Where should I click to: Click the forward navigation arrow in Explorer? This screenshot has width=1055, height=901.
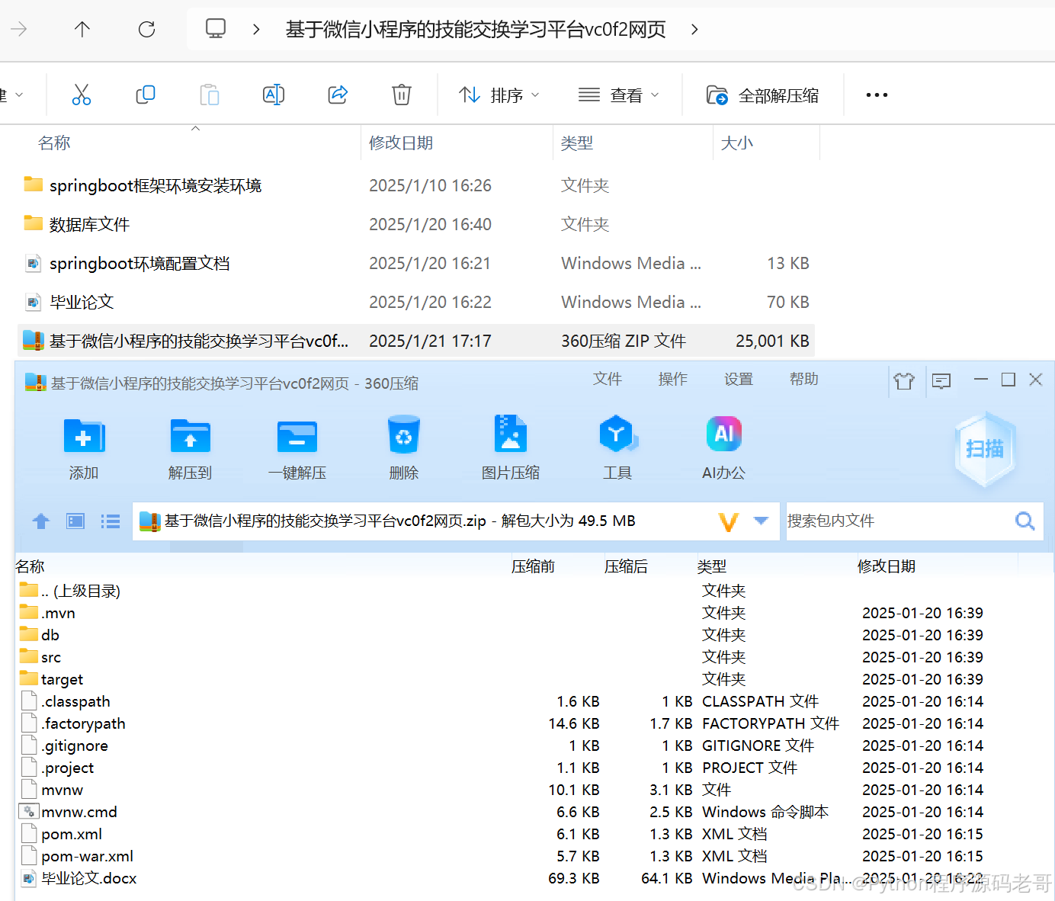(x=18, y=29)
